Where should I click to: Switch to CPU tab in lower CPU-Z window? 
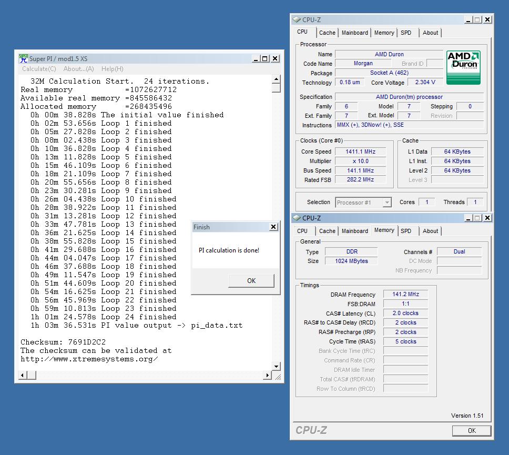(x=302, y=231)
